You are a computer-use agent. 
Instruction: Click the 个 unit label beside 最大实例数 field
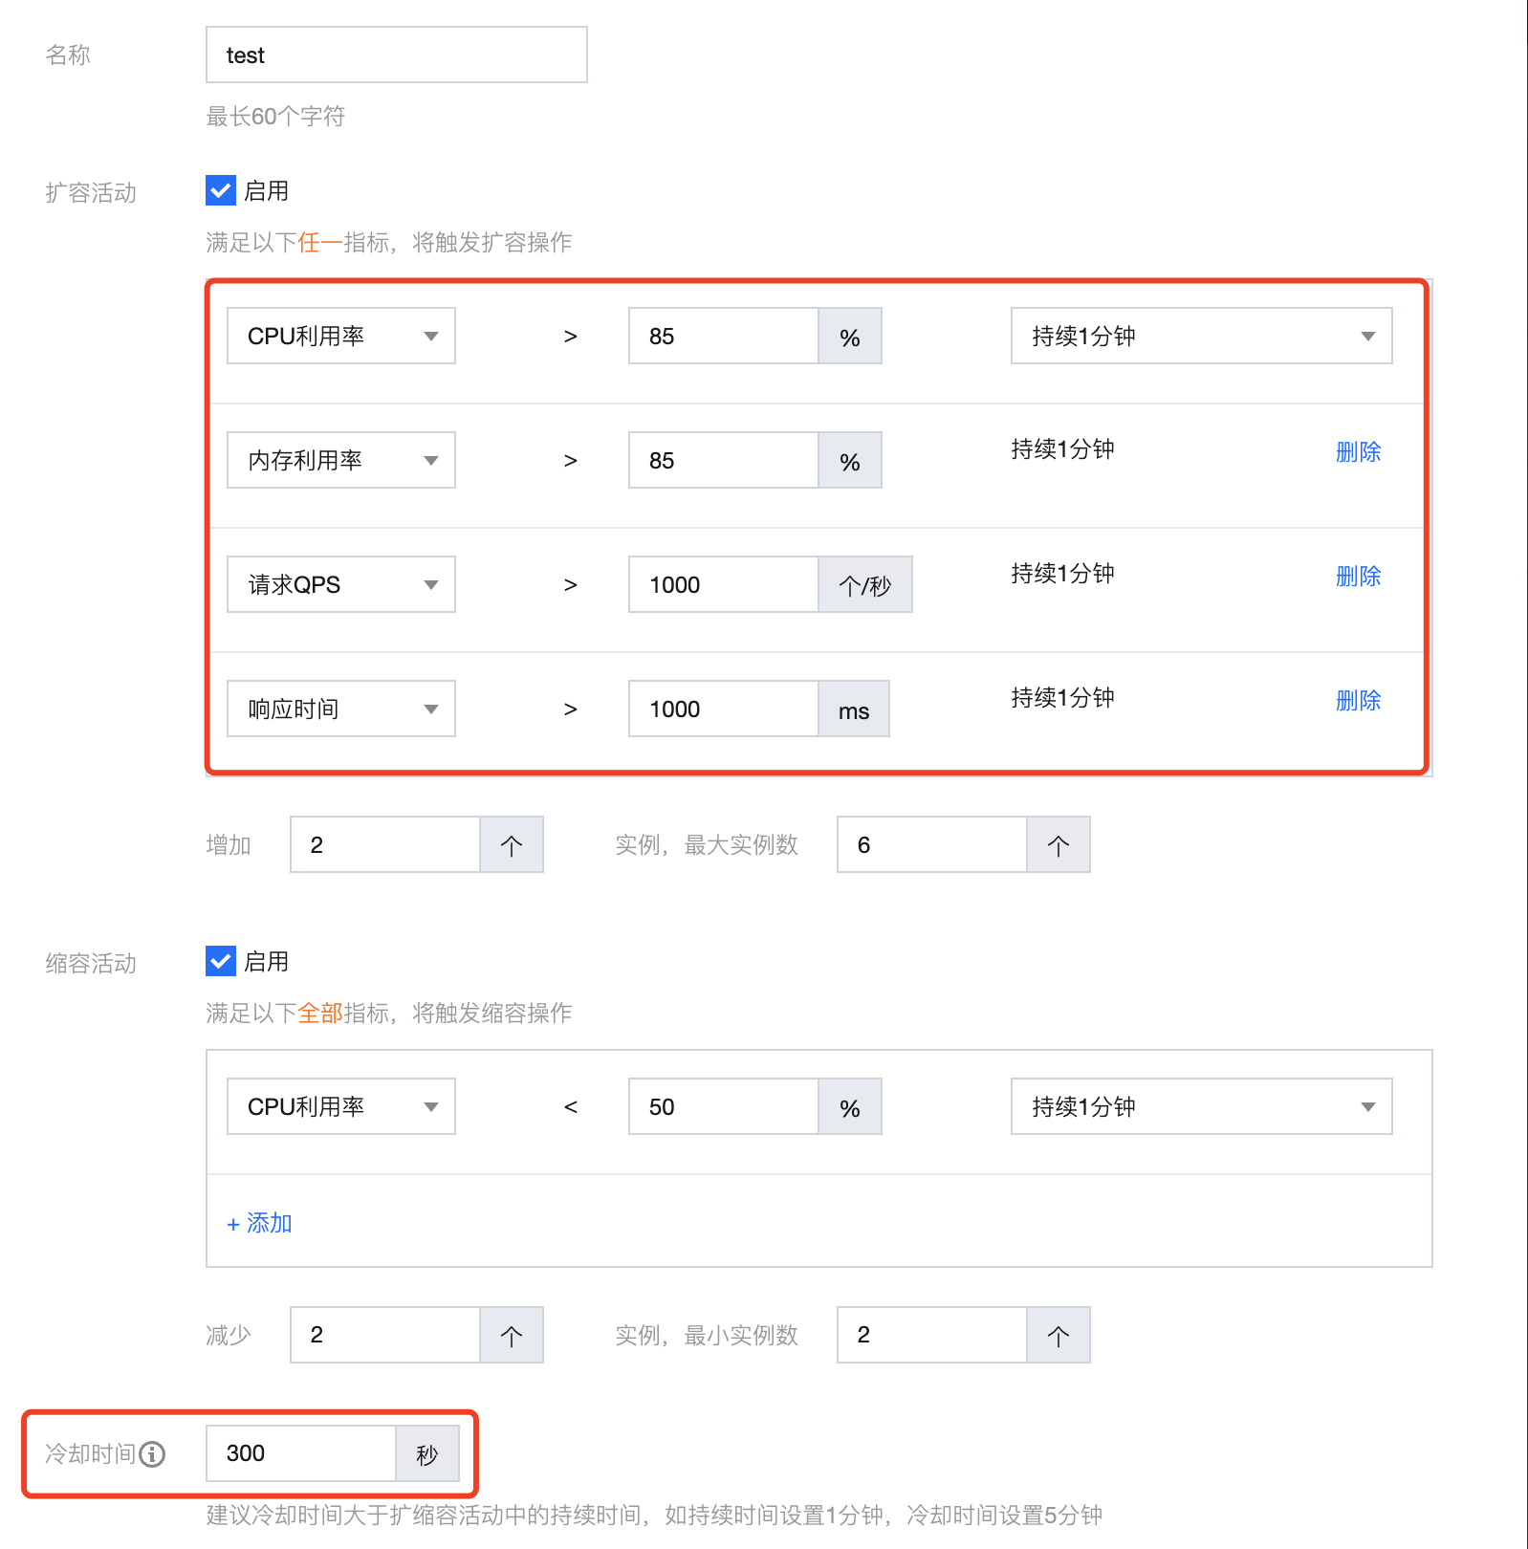tap(1059, 844)
